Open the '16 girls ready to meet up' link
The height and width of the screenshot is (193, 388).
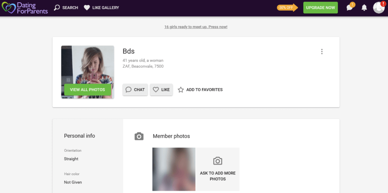point(196,27)
